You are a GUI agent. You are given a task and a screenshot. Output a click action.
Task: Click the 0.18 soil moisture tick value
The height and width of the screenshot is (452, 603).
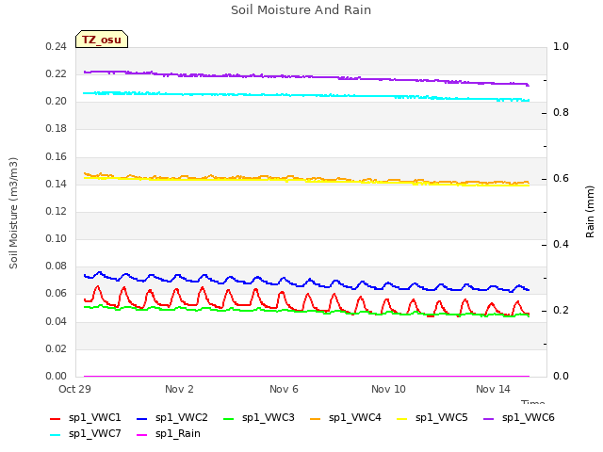coord(57,129)
